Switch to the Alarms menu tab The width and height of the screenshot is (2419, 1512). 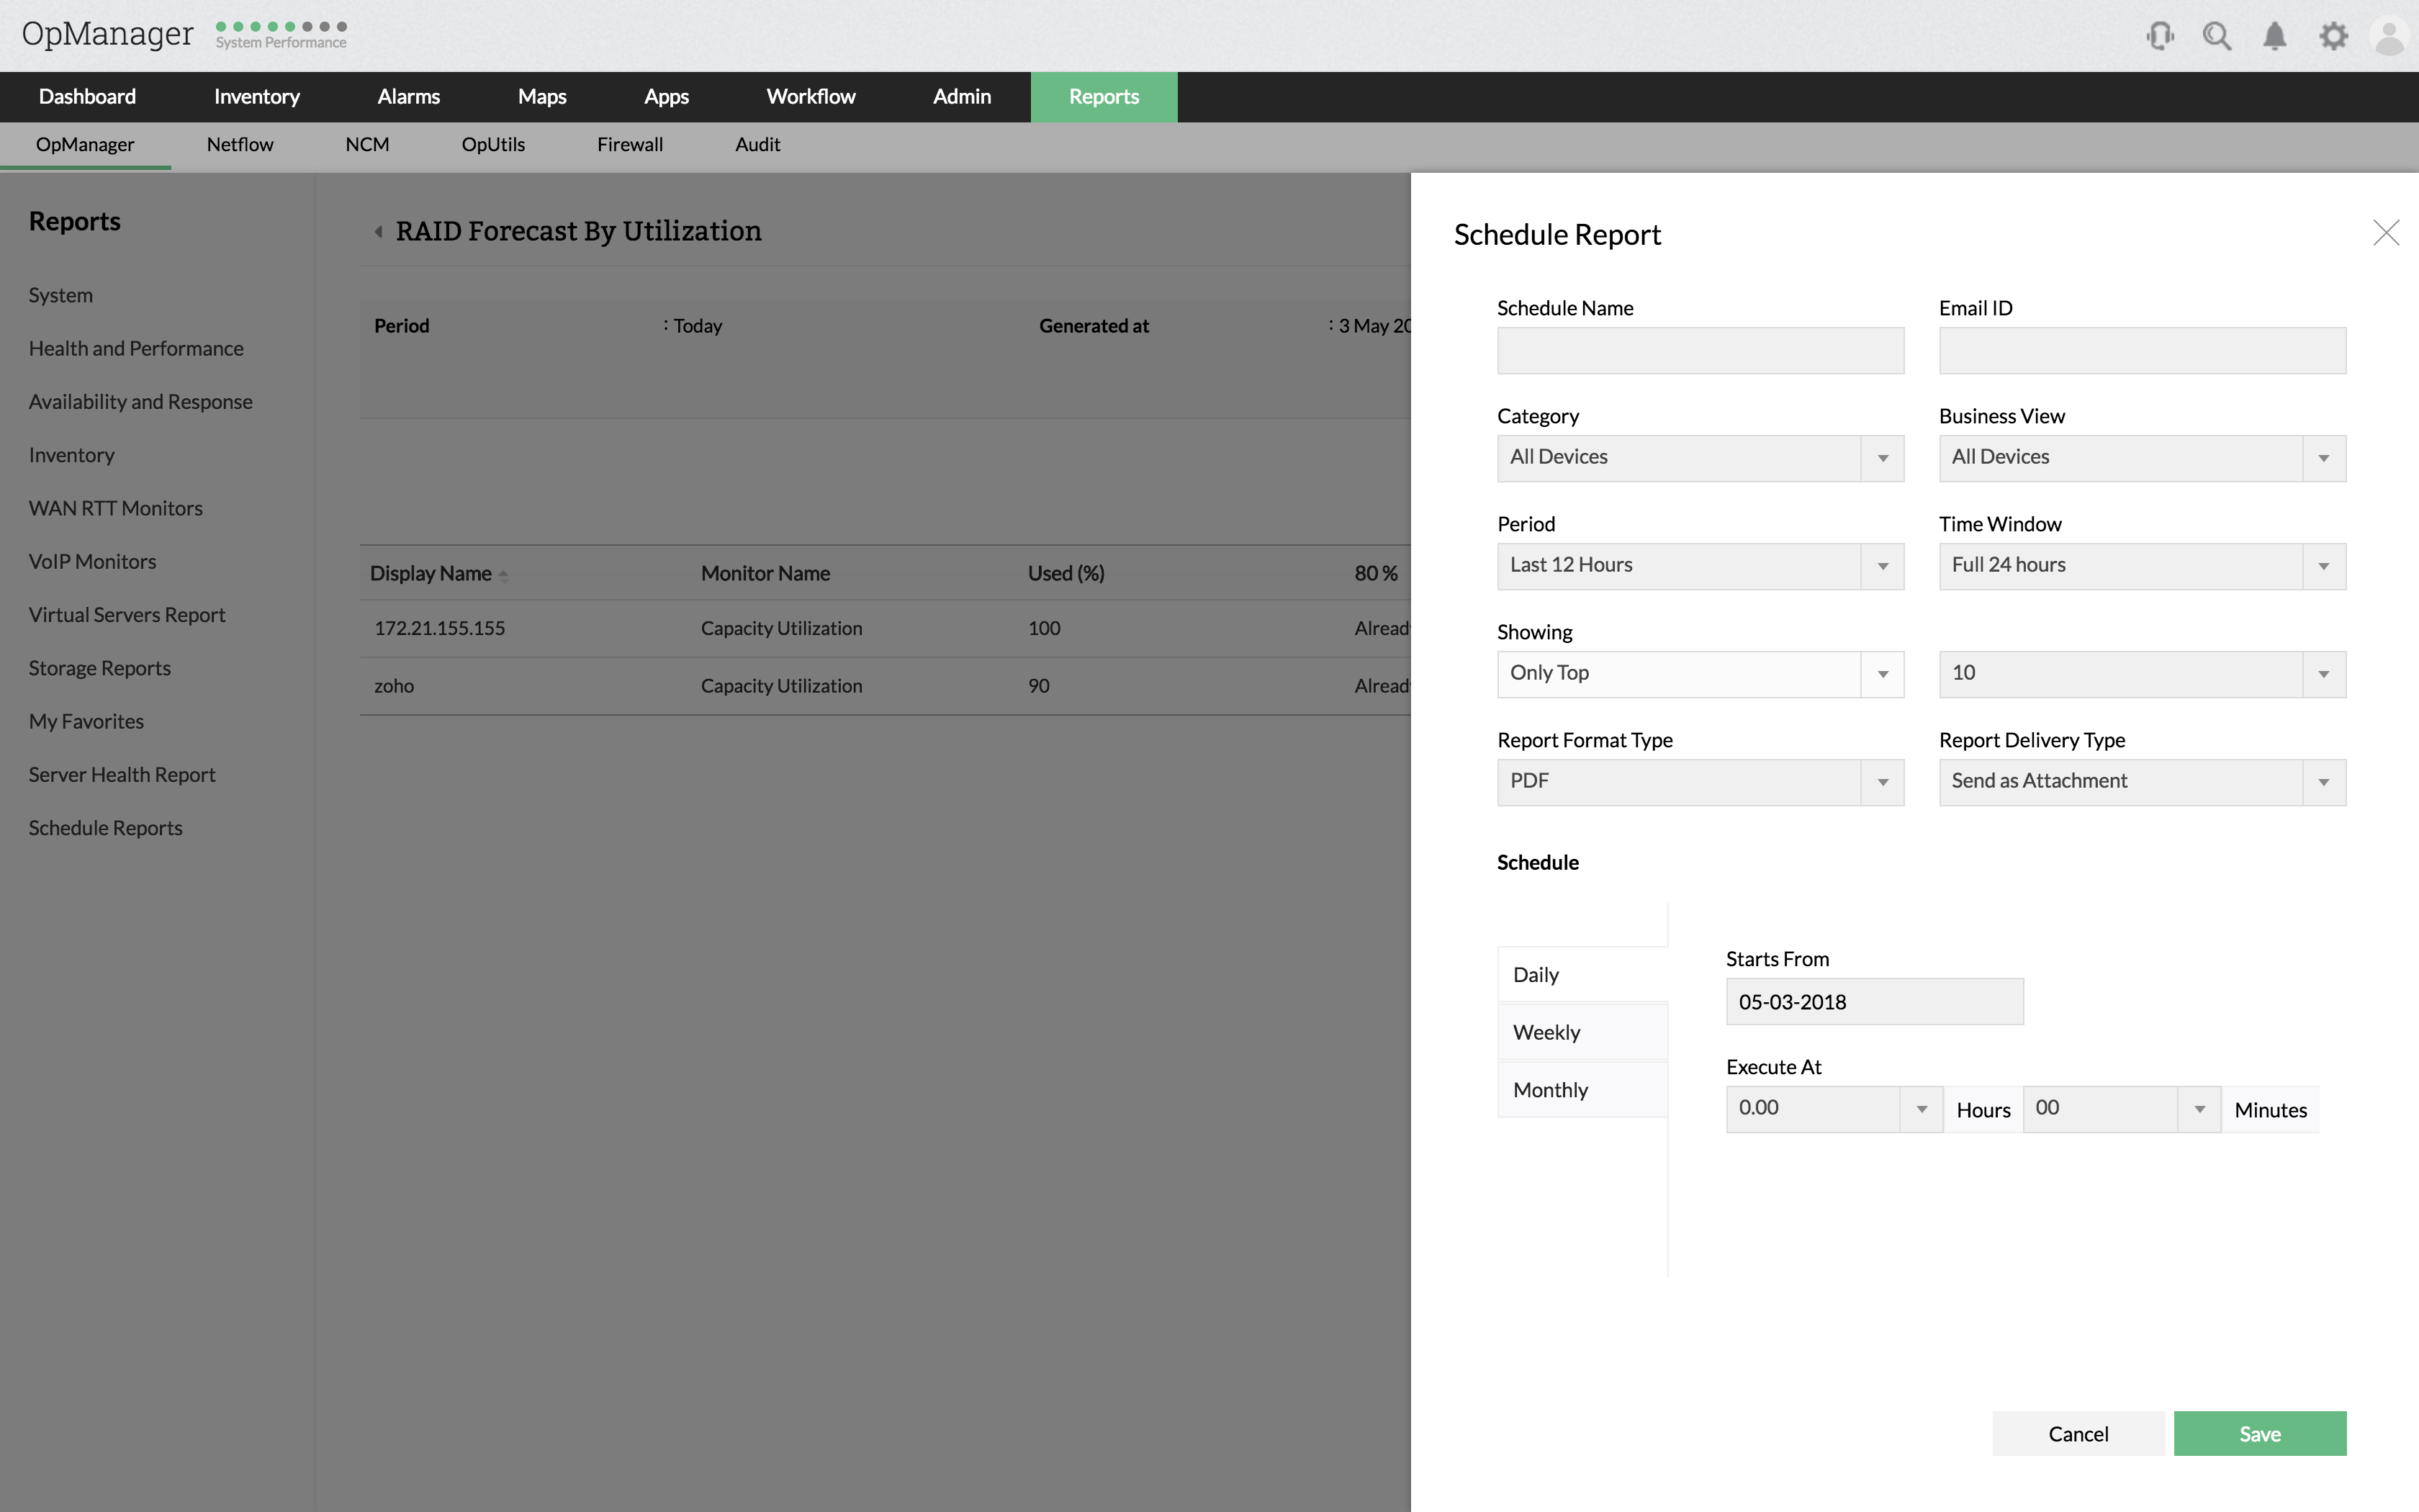click(407, 97)
